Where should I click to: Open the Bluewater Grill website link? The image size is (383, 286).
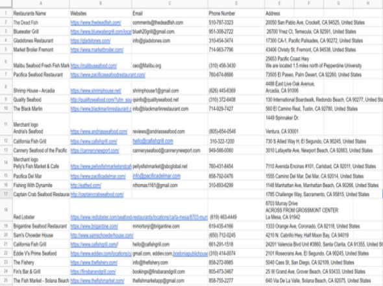point(101,32)
